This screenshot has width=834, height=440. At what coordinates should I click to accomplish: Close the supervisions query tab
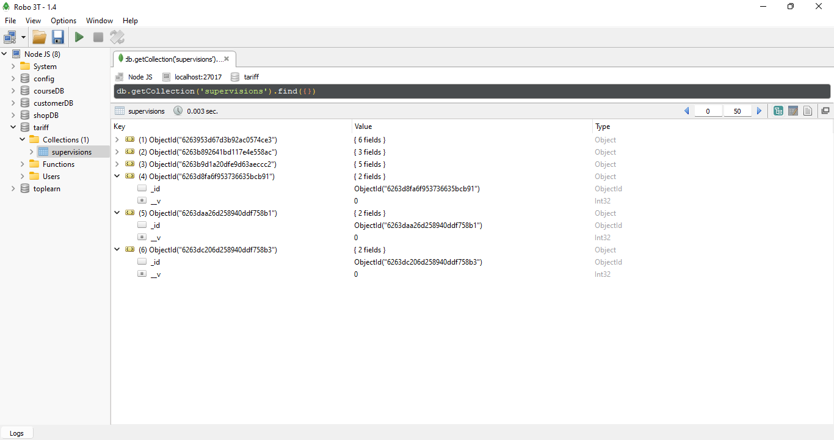[x=227, y=59]
